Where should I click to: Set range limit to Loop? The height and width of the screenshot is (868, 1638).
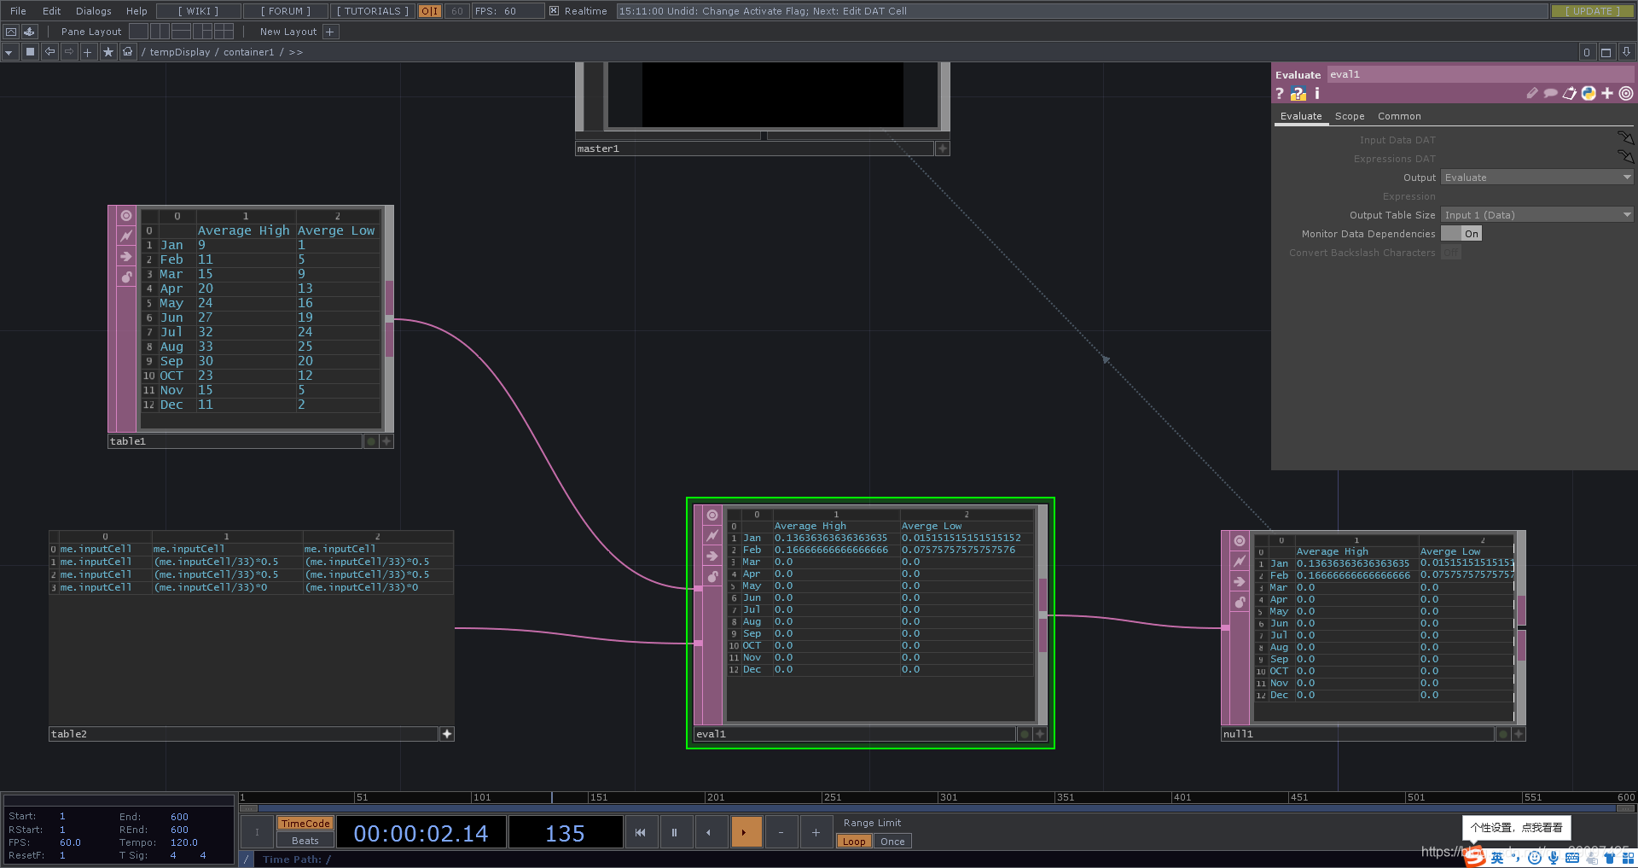(x=854, y=842)
